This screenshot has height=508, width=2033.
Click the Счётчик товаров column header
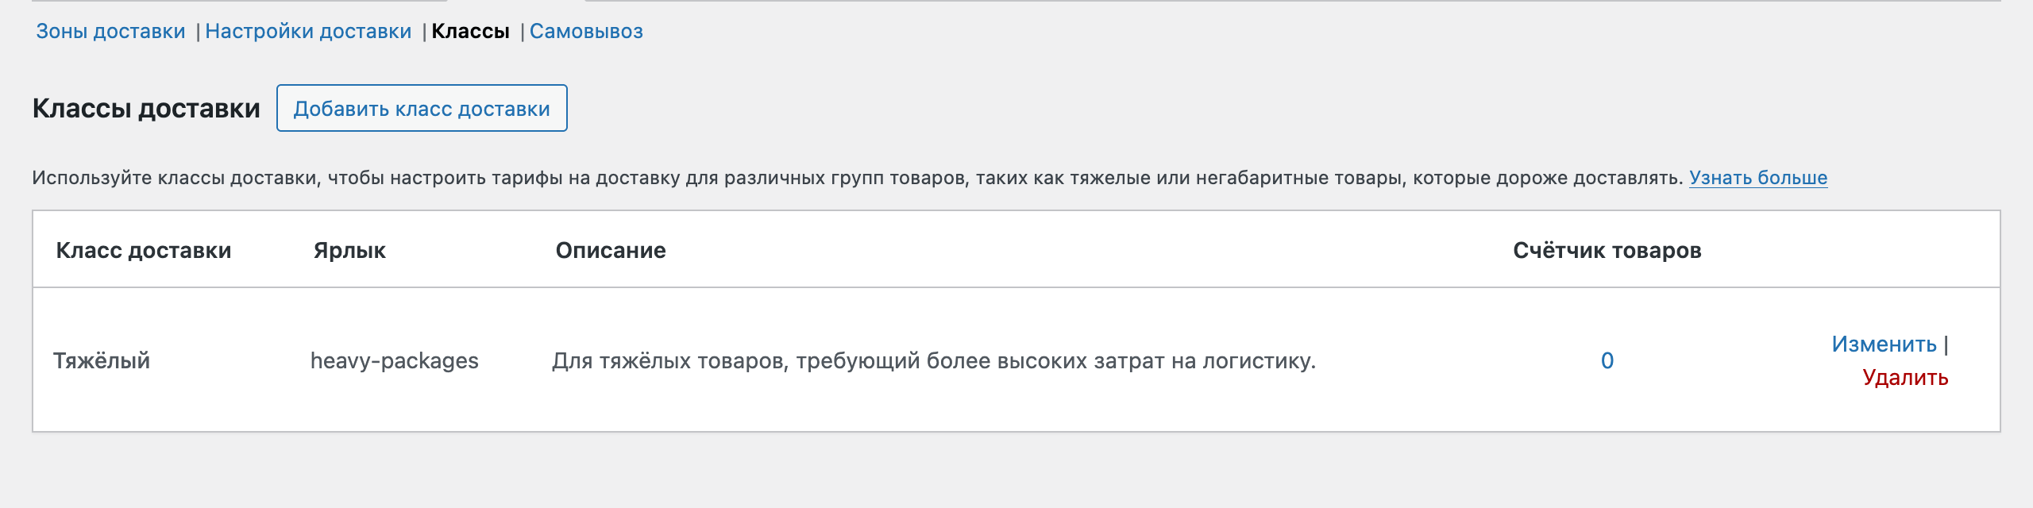pyautogui.click(x=1607, y=251)
